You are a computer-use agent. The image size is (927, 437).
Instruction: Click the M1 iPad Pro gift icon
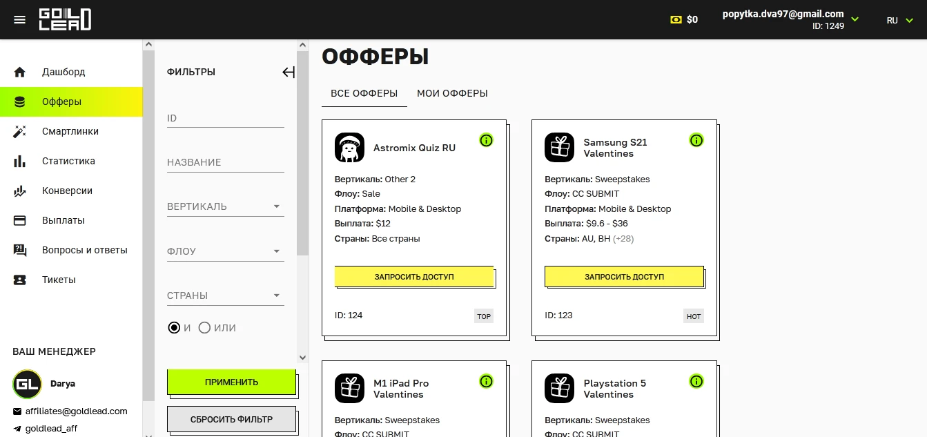pyautogui.click(x=349, y=389)
